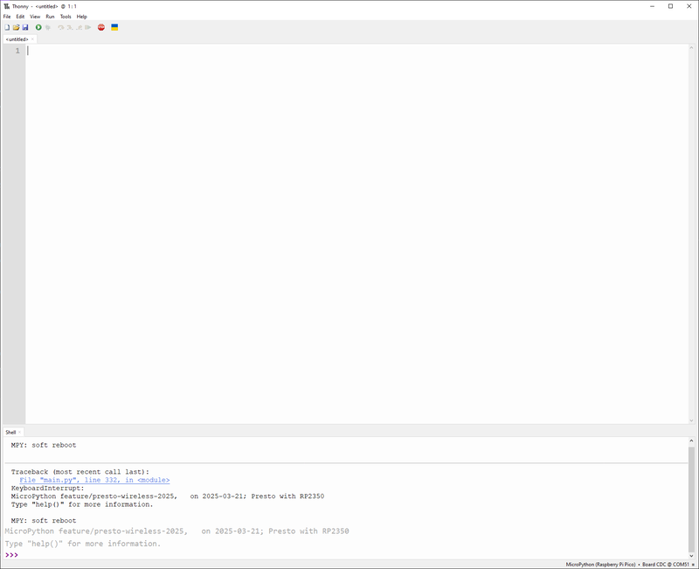This screenshot has height=569, width=699.
Task: Open the main.py line 332 traceback link
Action: pyautogui.click(x=94, y=480)
